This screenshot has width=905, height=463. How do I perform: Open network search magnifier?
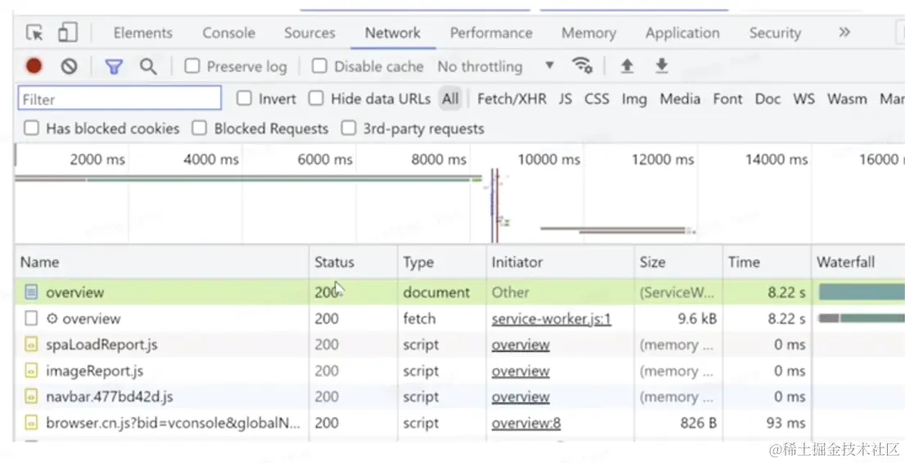coord(147,66)
